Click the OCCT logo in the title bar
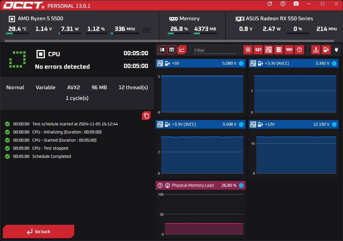Screen dimensions: 343x241 tap(24, 5)
